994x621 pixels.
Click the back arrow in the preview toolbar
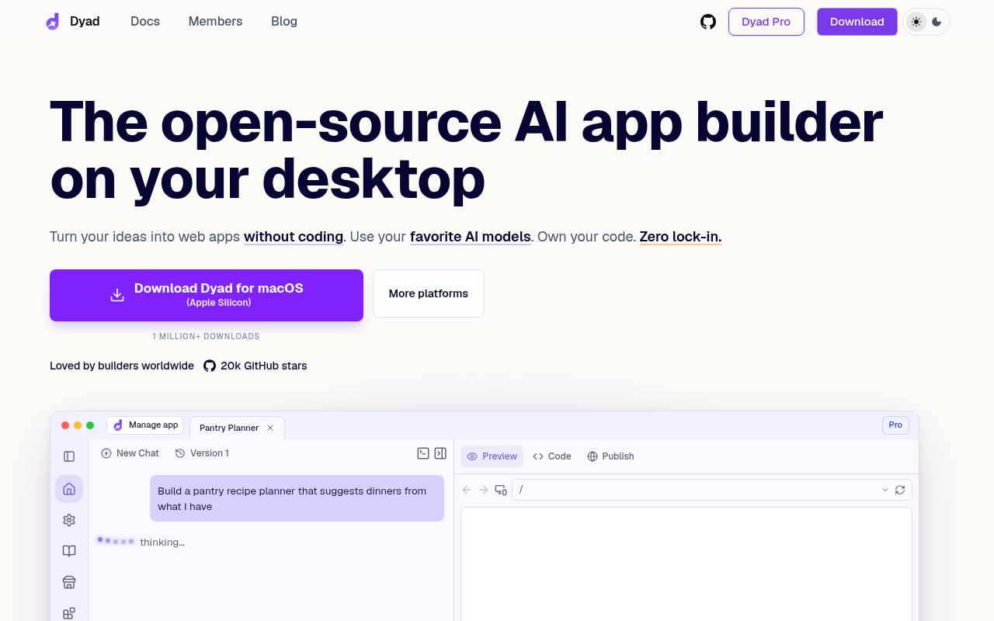pos(467,490)
